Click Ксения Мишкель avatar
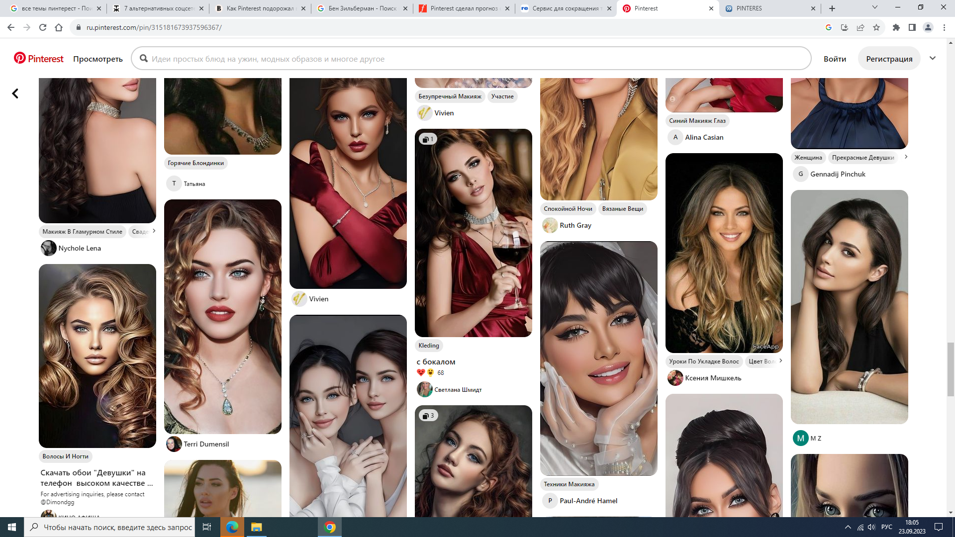The height and width of the screenshot is (537, 955). point(675,378)
